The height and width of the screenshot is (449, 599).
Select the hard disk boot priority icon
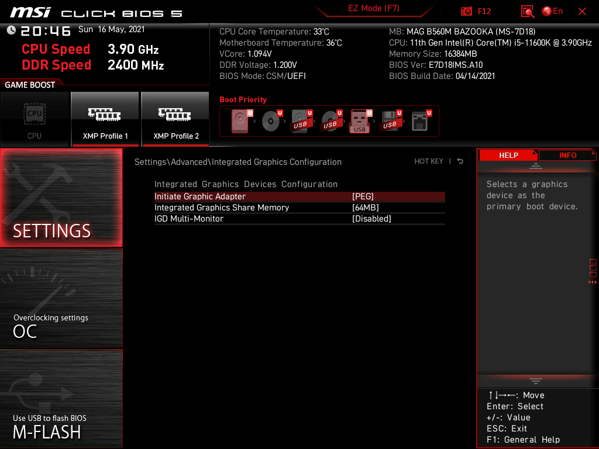click(x=242, y=121)
